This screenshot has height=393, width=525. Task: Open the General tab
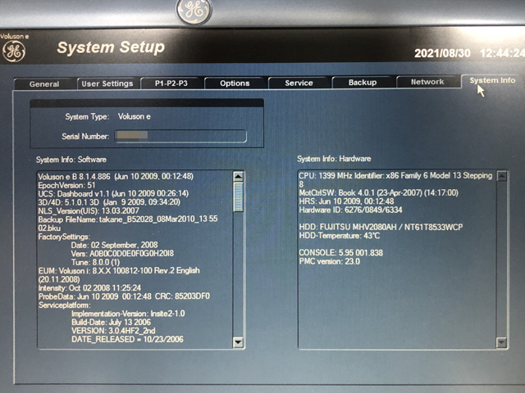point(44,84)
